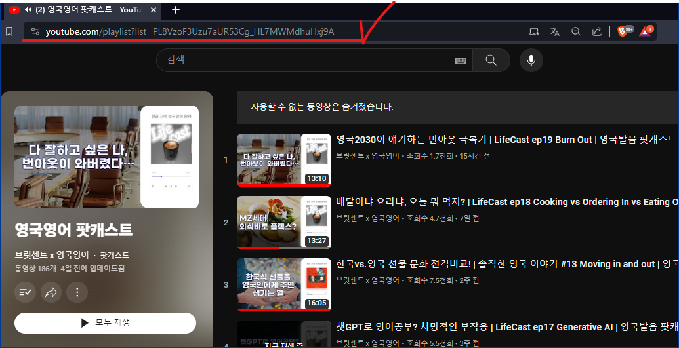Click the YouTube search magnifier button
Image resolution: width=679 pixels, height=348 pixels.
[x=491, y=60]
